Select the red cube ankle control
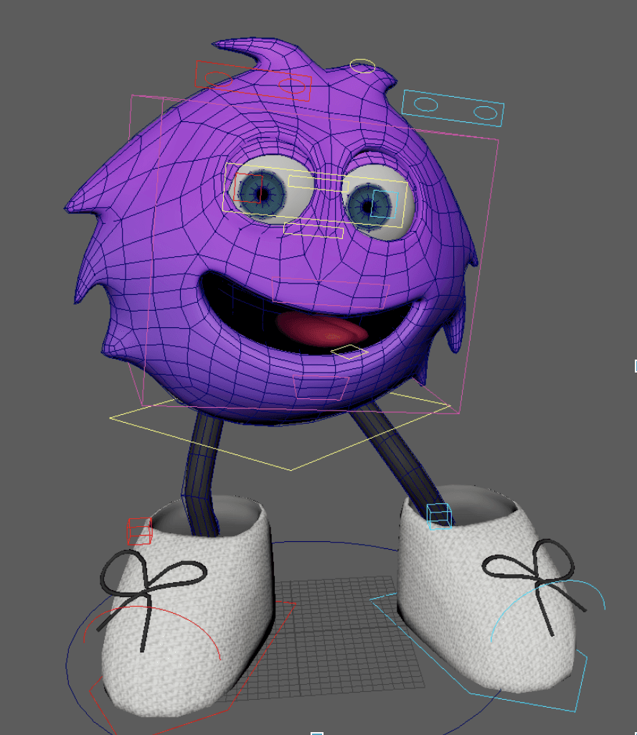The height and width of the screenshot is (735, 637). (x=140, y=531)
